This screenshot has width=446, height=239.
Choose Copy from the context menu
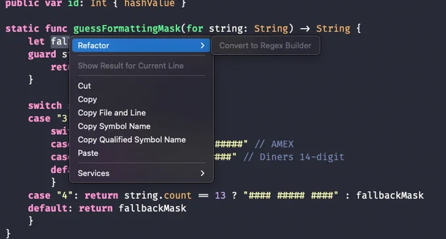point(87,100)
